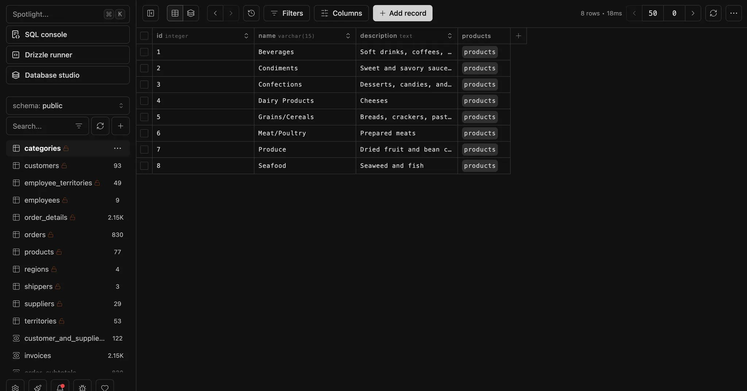Viewport: 747px width, 391px height.
Task: Select the Confections row checkbox
Action: pos(144,84)
